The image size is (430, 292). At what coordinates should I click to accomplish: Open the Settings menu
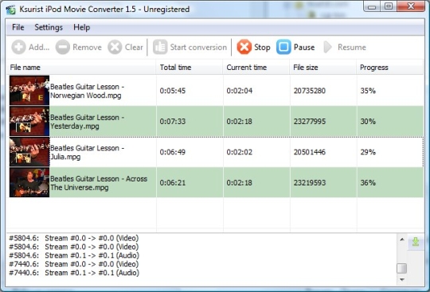49,27
